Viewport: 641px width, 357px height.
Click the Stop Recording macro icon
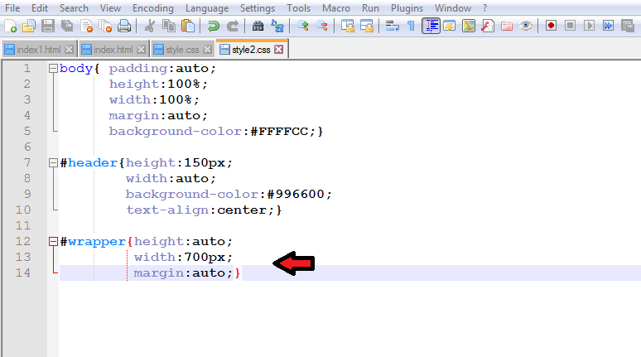click(x=571, y=26)
